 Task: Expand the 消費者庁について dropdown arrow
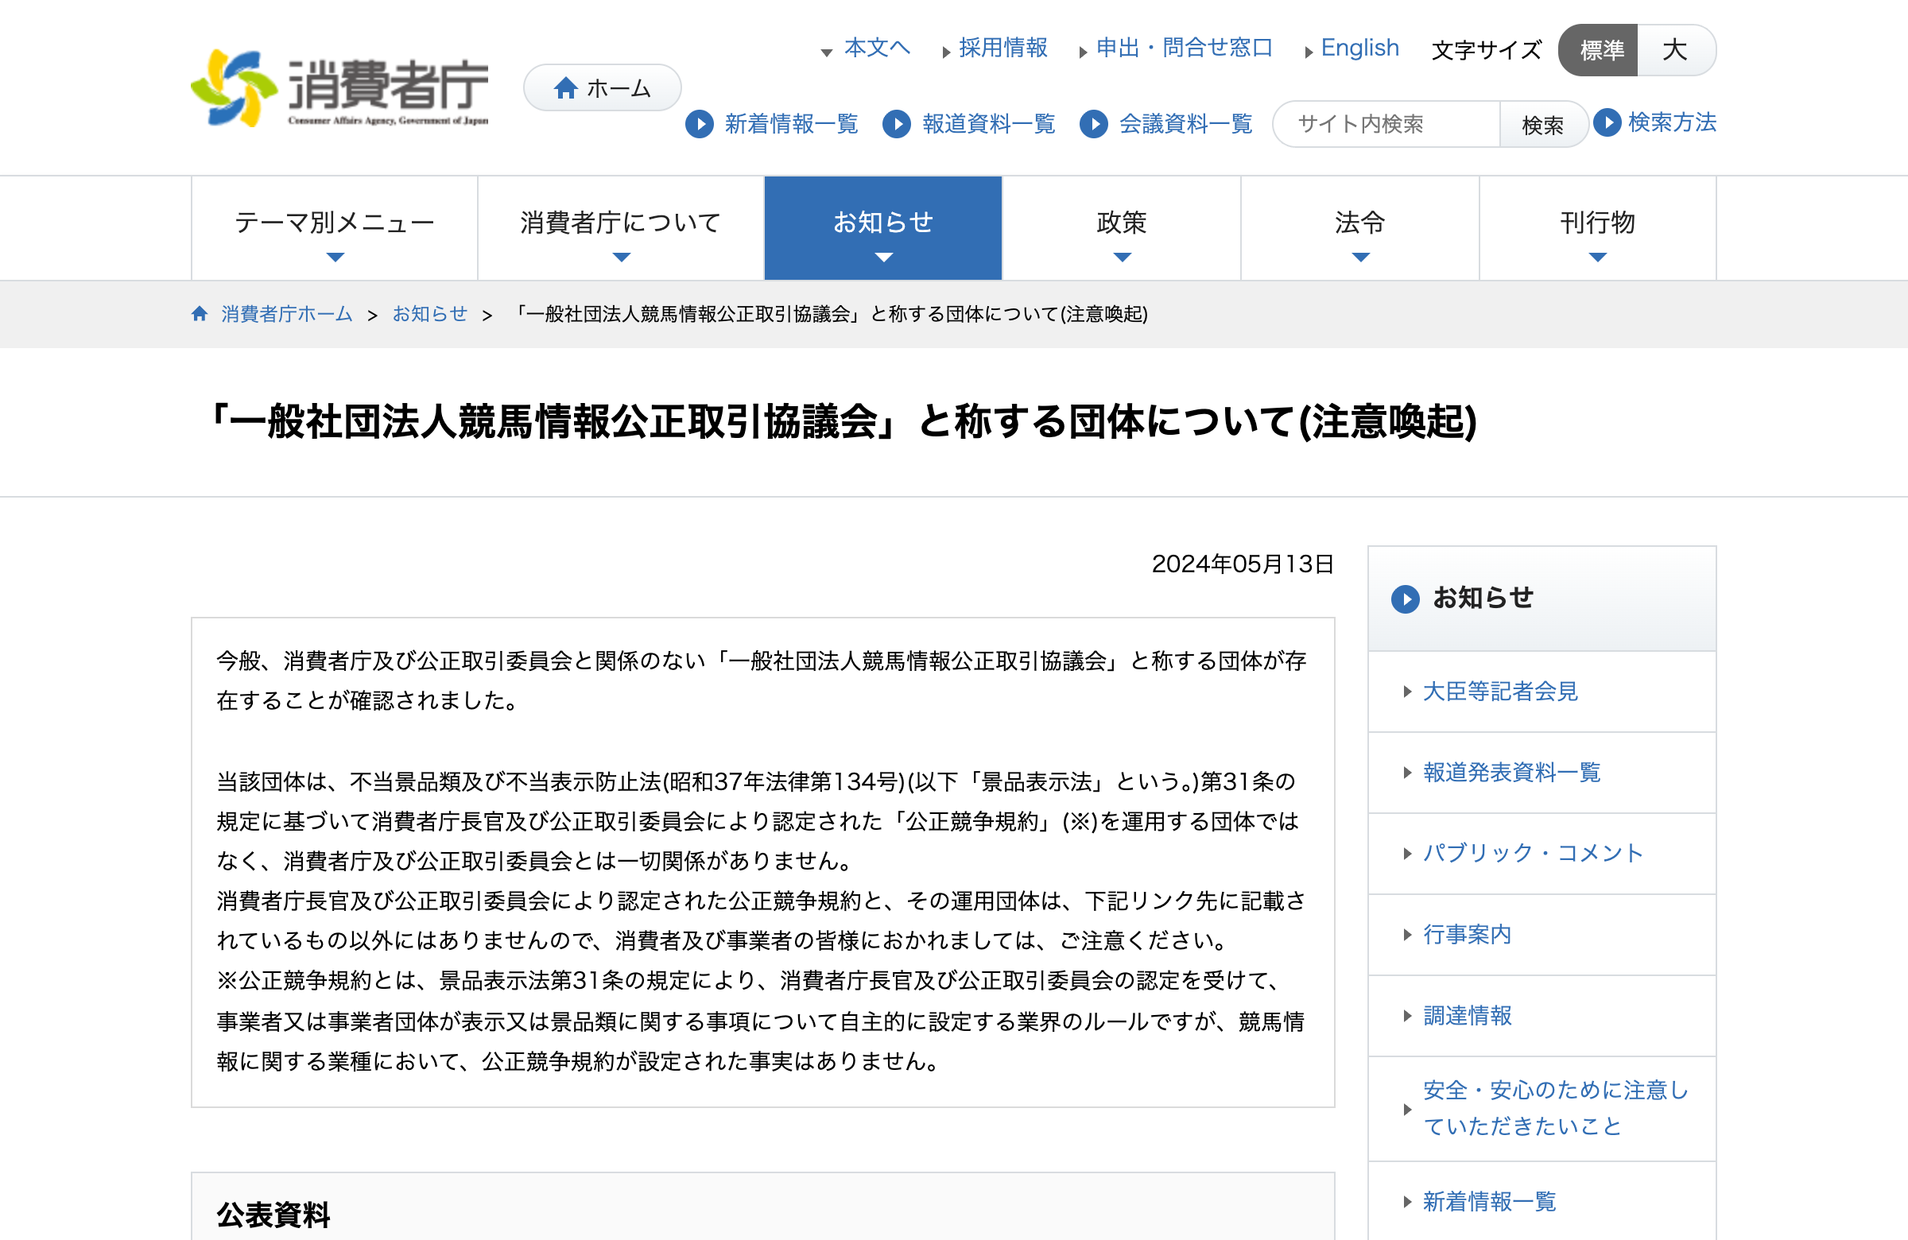click(x=622, y=258)
